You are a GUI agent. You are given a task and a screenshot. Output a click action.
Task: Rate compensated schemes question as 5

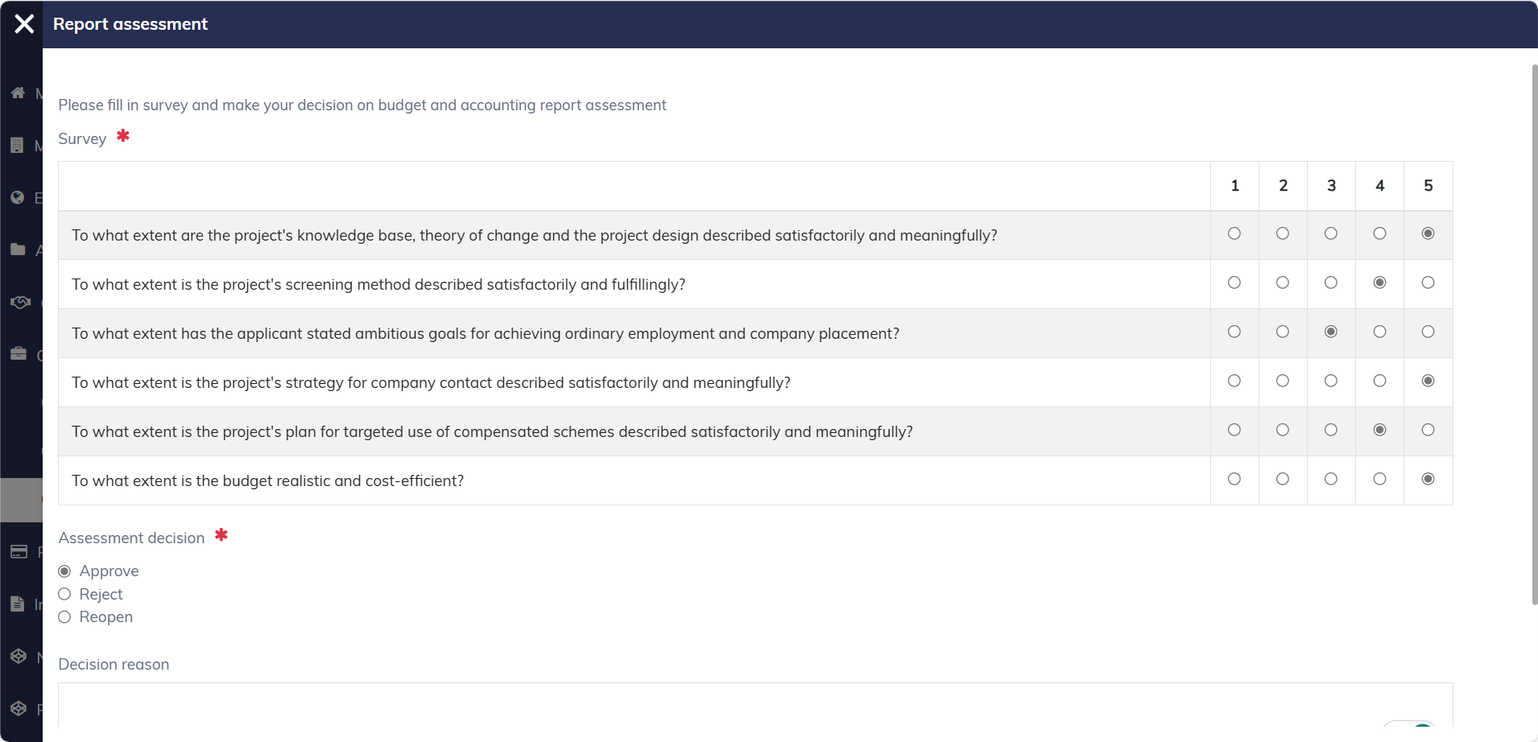click(1428, 431)
